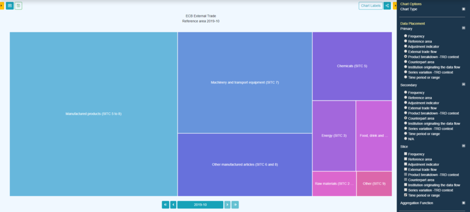Screen dimensions: 470x212
Task: Select Series variation -TRD context as Secondary
Action: (x=405, y=128)
